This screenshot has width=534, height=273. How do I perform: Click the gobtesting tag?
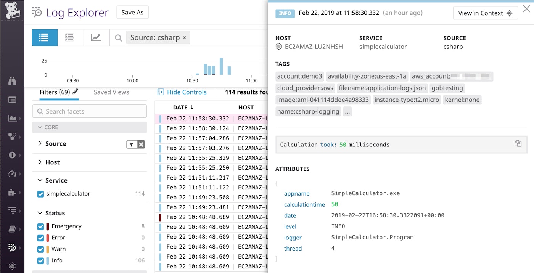click(x=447, y=88)
